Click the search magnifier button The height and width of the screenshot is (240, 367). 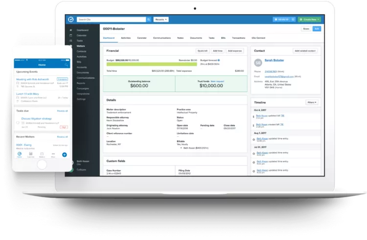pyautogui.click(x=149, y=20)
